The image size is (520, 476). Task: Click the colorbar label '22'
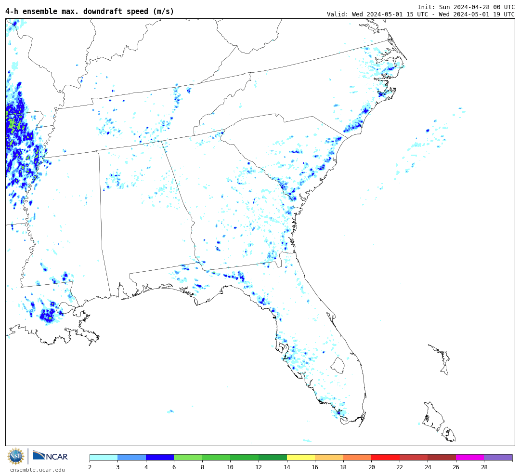coord(400,467)
